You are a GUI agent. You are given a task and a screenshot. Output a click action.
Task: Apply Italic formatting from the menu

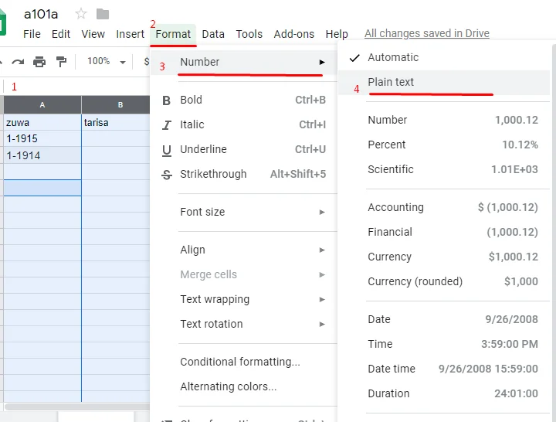point(243,124)
